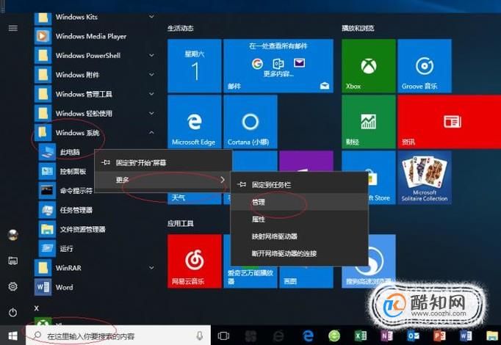The image size is (501, 345).
Task: Open the 邮件 mail tile
Action: (278, 66)
